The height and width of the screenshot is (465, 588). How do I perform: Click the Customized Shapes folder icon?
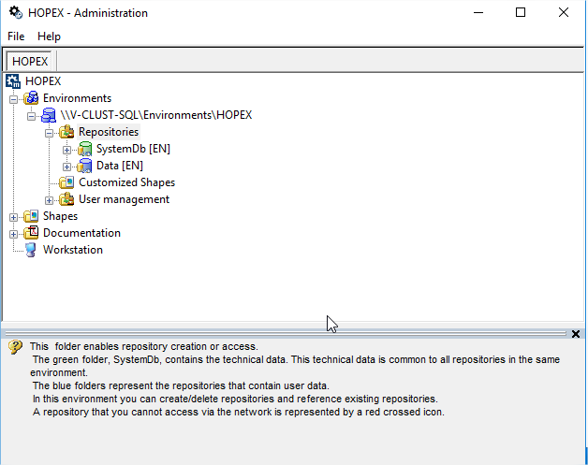pyautogui.click(x=66, y=182)
